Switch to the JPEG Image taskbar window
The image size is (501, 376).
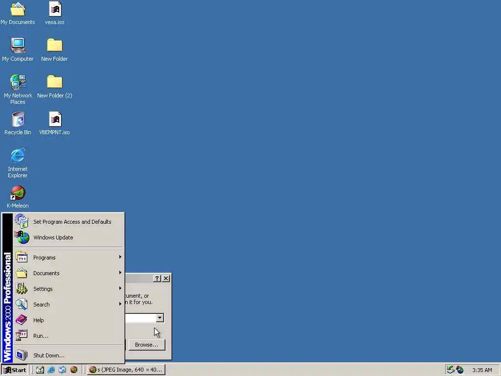click(126, 370)
